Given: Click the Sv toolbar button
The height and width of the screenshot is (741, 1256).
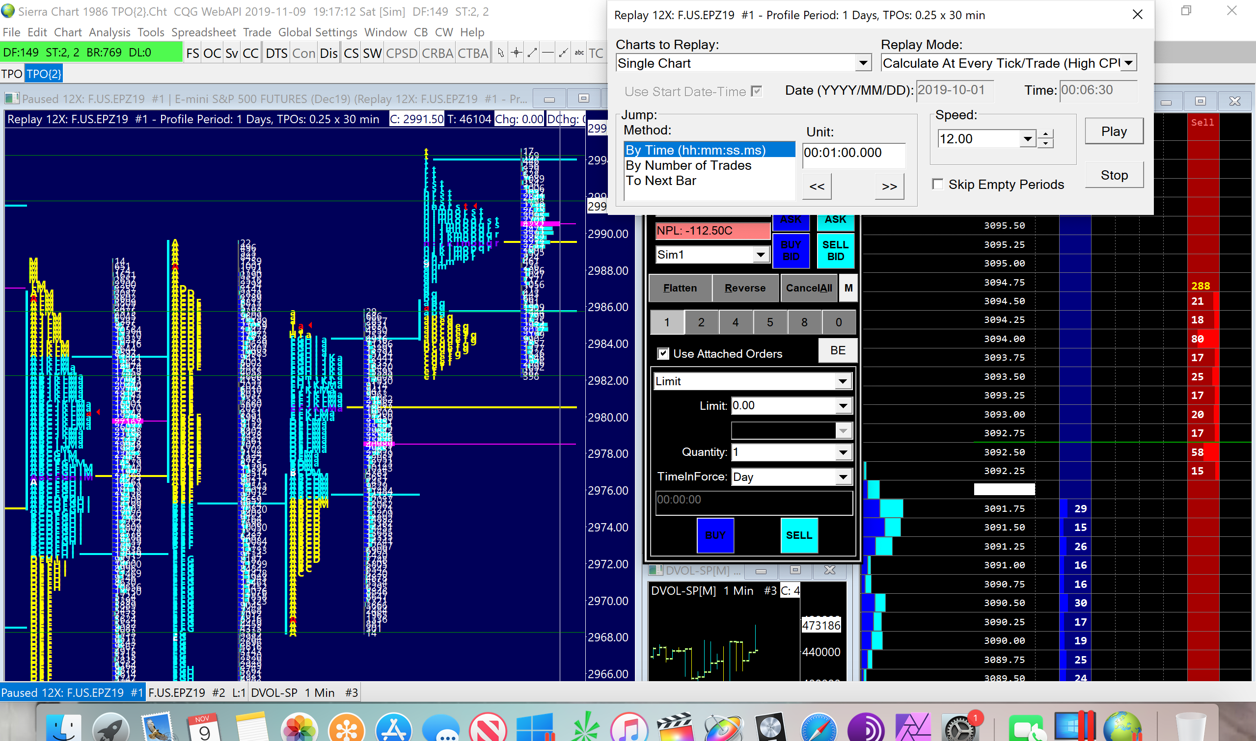Looking at the screenshot, I should click(x=231, y=53).
